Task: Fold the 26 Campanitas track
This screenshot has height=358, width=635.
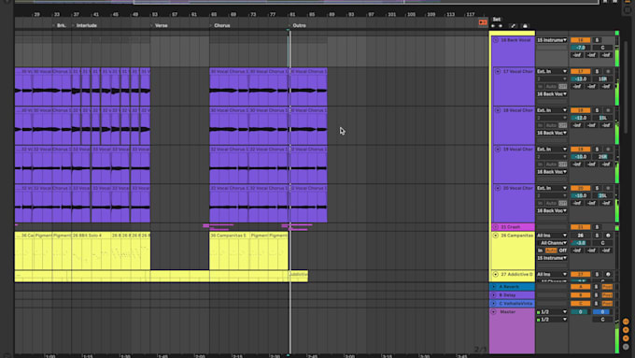Action: [x=496, y=236]
